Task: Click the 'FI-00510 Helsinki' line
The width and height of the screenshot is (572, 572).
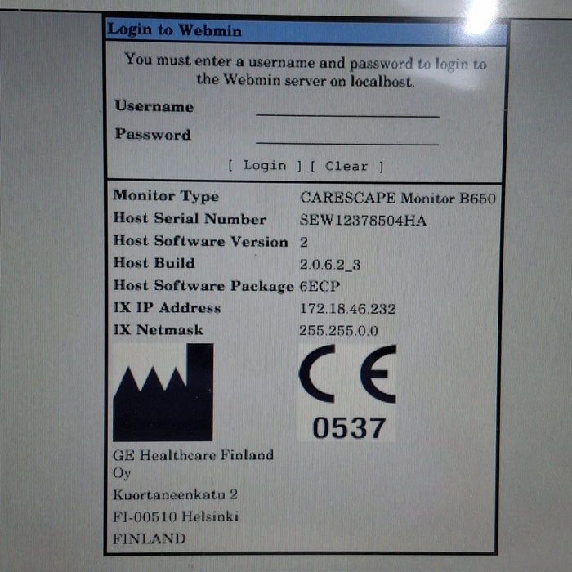Action: tap(176, 516)
